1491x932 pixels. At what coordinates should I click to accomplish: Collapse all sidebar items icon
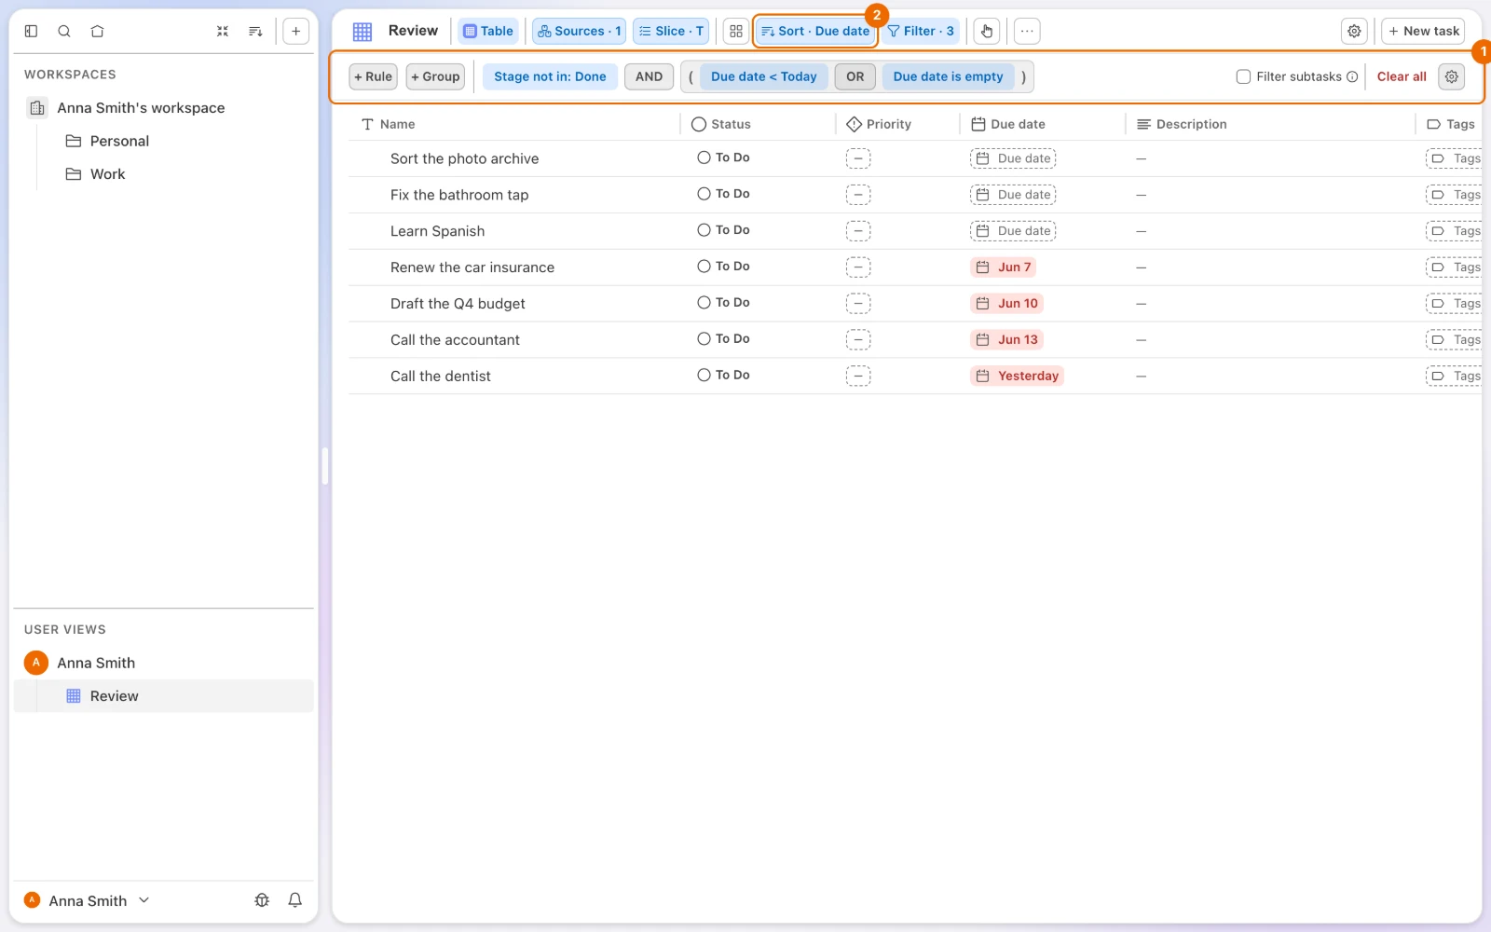(223, 31)
